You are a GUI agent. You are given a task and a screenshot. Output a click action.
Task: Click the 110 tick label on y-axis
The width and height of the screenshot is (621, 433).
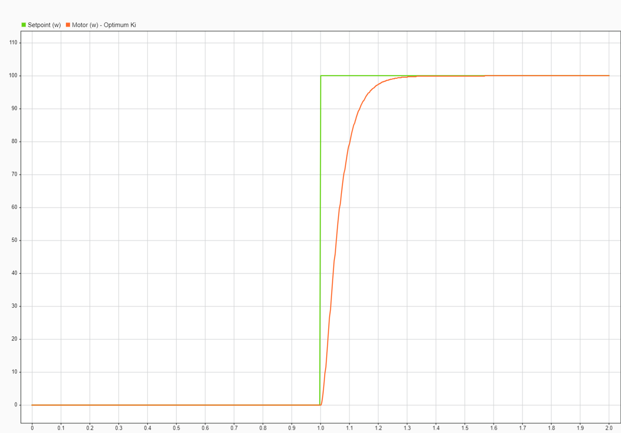(x=14, y=43)
